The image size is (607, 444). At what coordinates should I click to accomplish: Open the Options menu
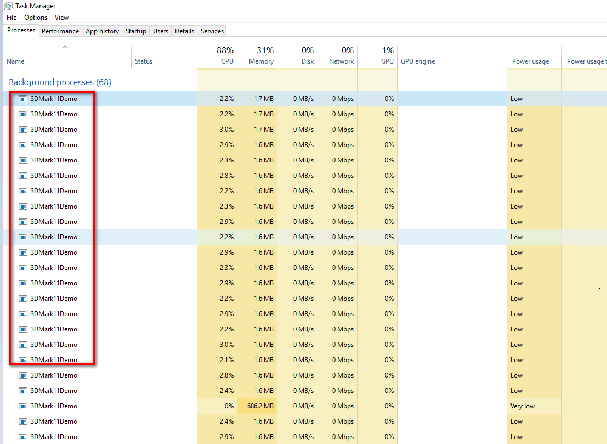36,18
